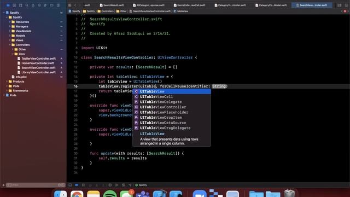Open the Source Control navigator

pyautogui.click(x=14, y=5)
